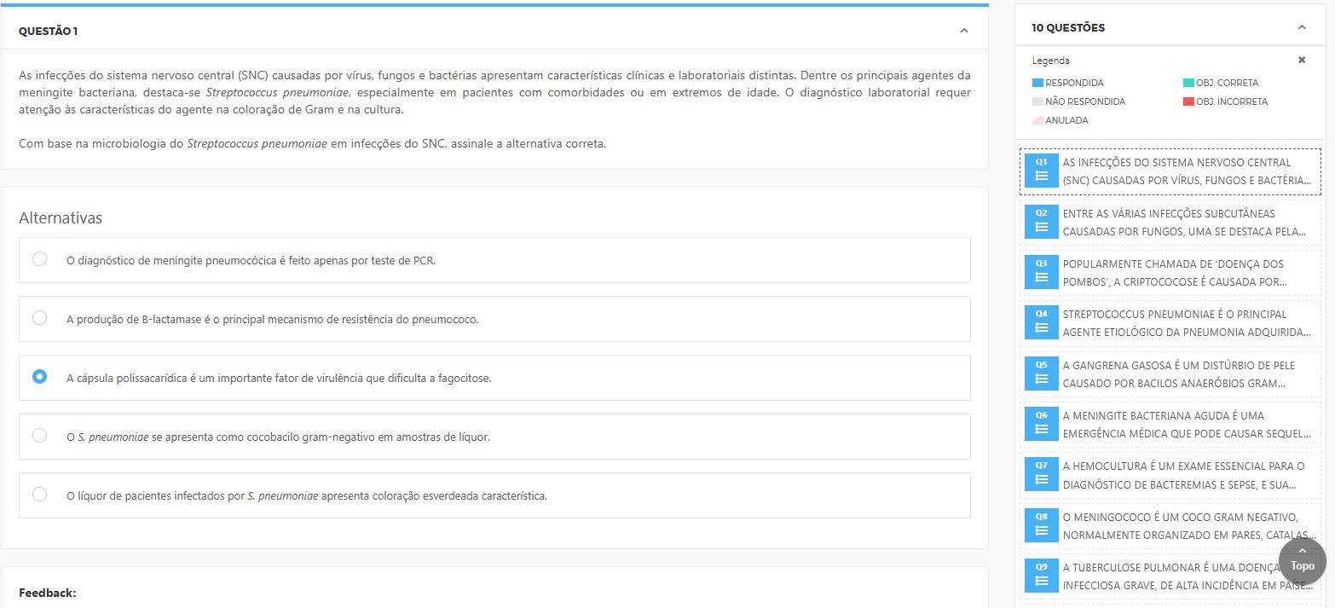Pick the greenish líquor coloration option
1335x608 pixels.
[39, 495]
